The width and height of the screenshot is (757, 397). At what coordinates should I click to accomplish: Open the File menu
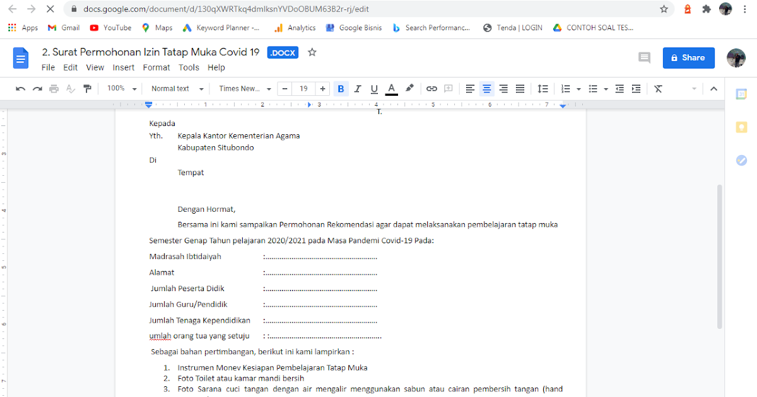coord(48,67)
